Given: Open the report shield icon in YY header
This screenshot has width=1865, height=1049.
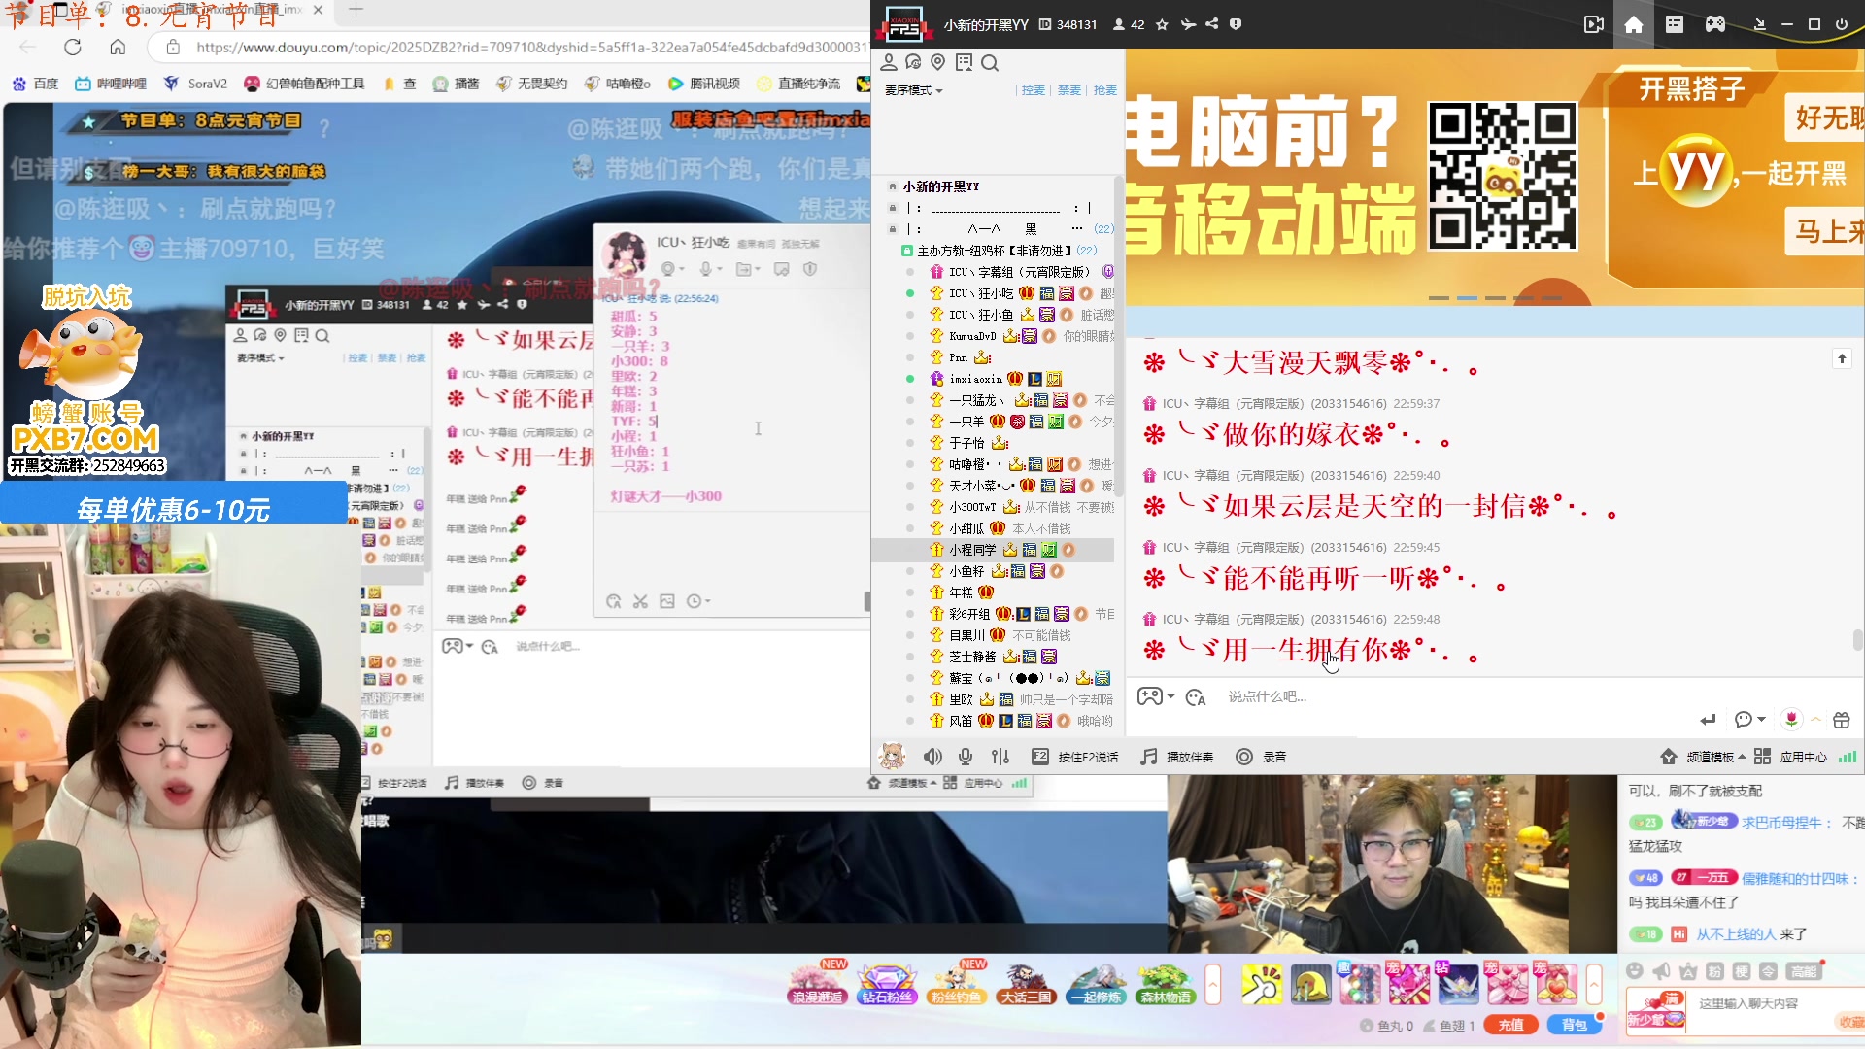Looking at the screenshot, I should [1236, 24].
